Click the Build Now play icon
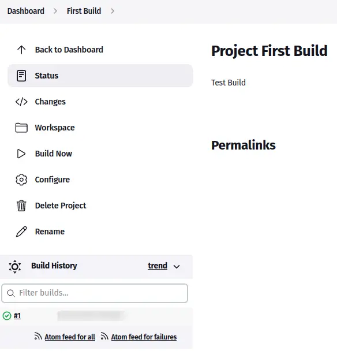 [x=21, y=154]
